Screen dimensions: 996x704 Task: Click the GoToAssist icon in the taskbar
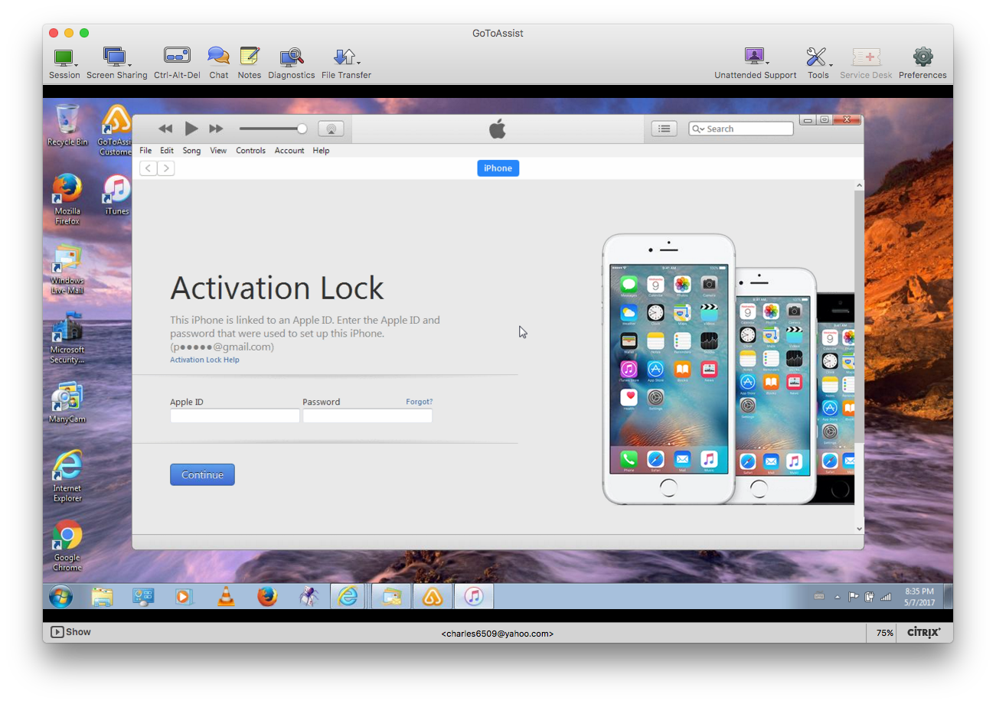433,596
